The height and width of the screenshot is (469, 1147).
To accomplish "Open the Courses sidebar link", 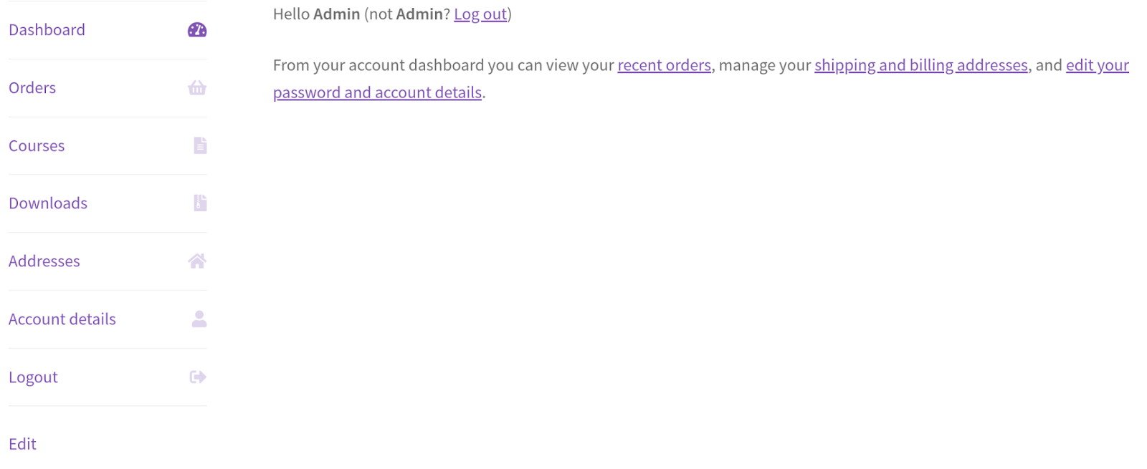I will pos(37,146).
